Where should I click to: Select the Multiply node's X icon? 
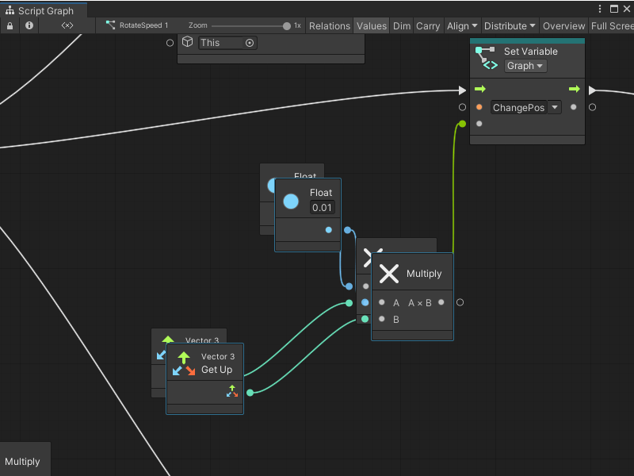[388, 274]
